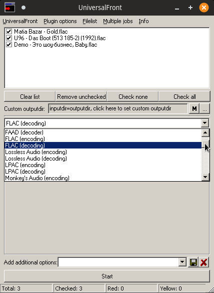Save additional options with the floppy disk icon

pyautogui.click(x=193, y=262)
